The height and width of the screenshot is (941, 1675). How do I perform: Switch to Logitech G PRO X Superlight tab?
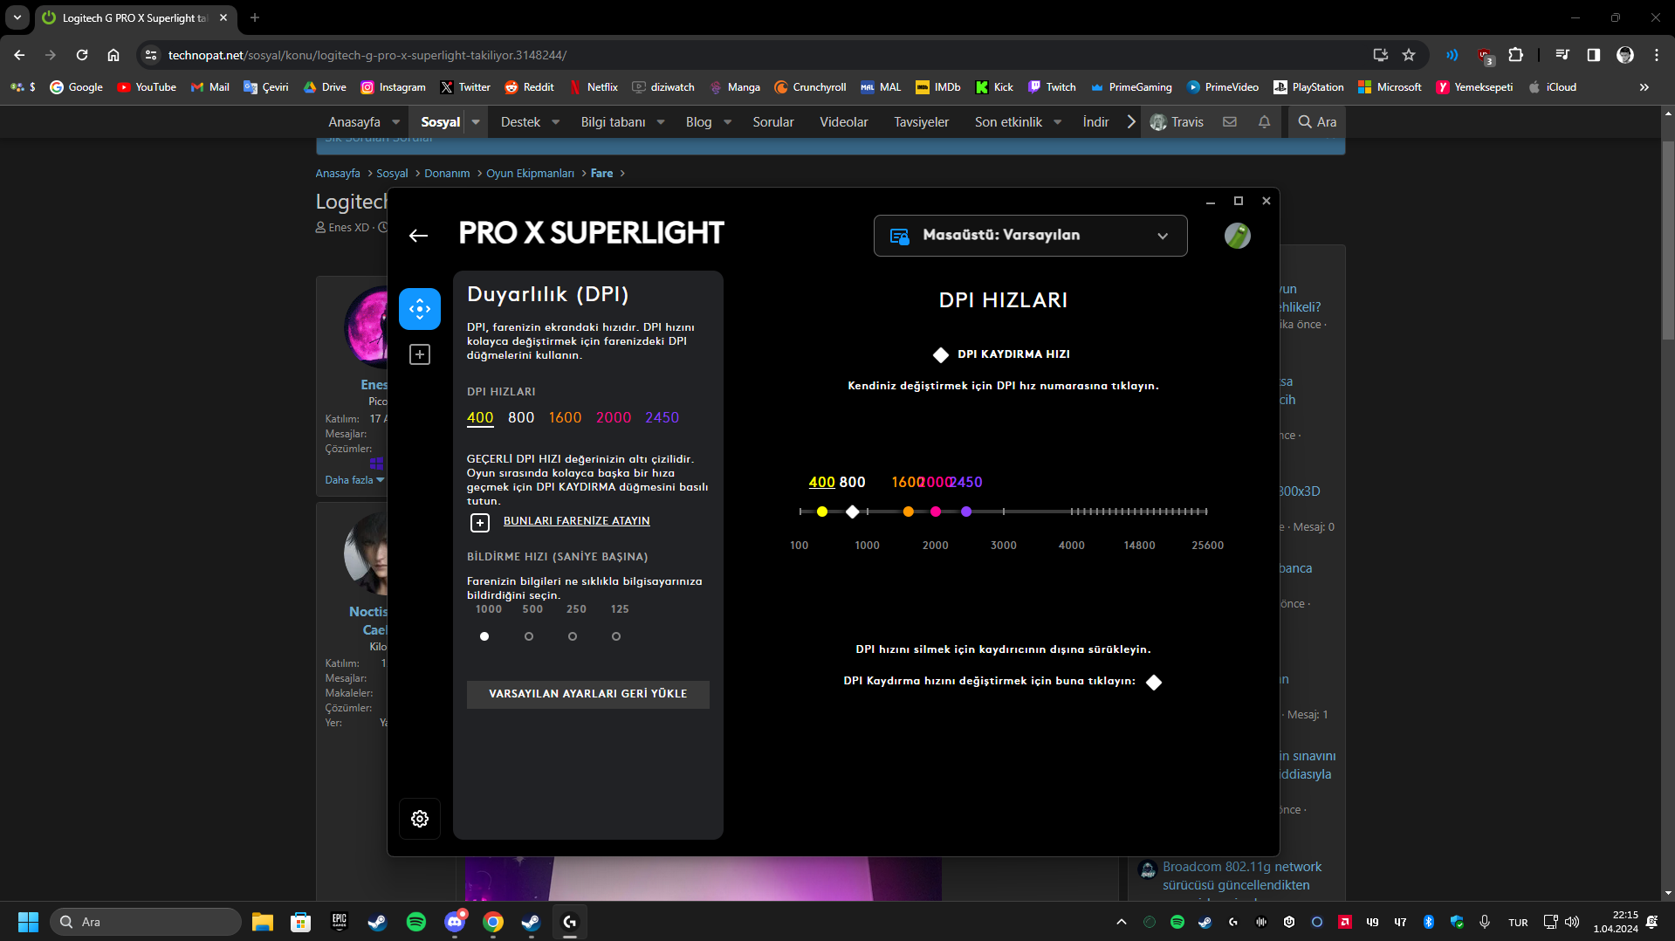(x=135, y=17)
